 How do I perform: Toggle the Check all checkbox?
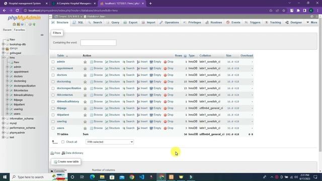pos(63,142)
